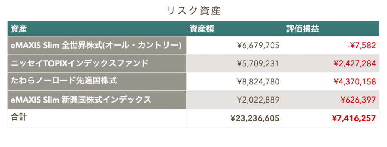Click the total ¥23,236,605 cell
Image resolution: width=387 pixels, height=147 pixels.
[x=235, y=118]
